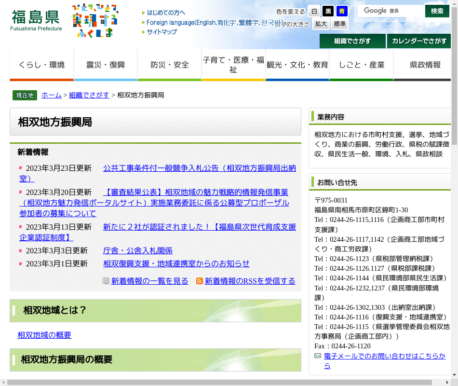
Task: Go to ホーム breadcrumb link
Action: 52,95
